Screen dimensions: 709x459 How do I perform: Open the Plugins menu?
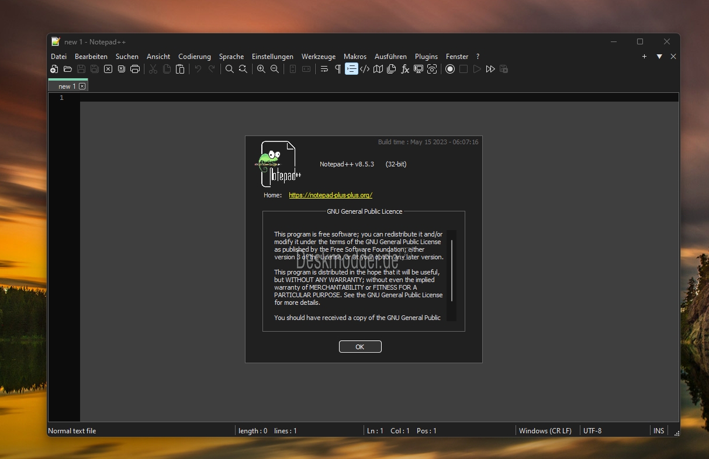tap(427, 57)
